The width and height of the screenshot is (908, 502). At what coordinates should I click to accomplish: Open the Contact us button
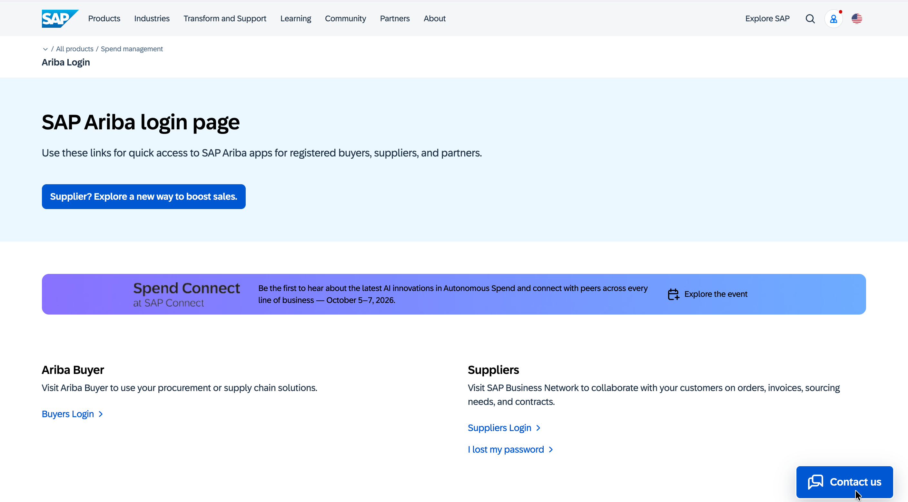point(844,482)
